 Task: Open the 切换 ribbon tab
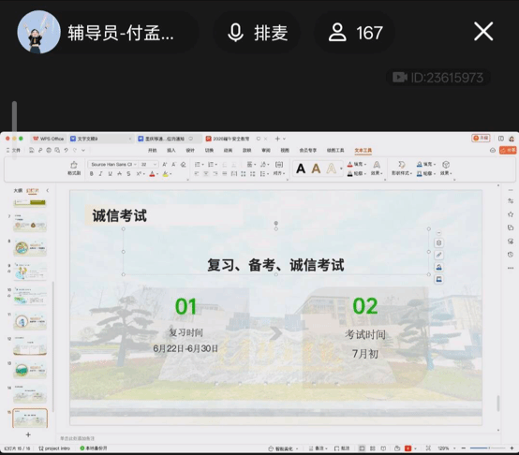tap(209, 150)
